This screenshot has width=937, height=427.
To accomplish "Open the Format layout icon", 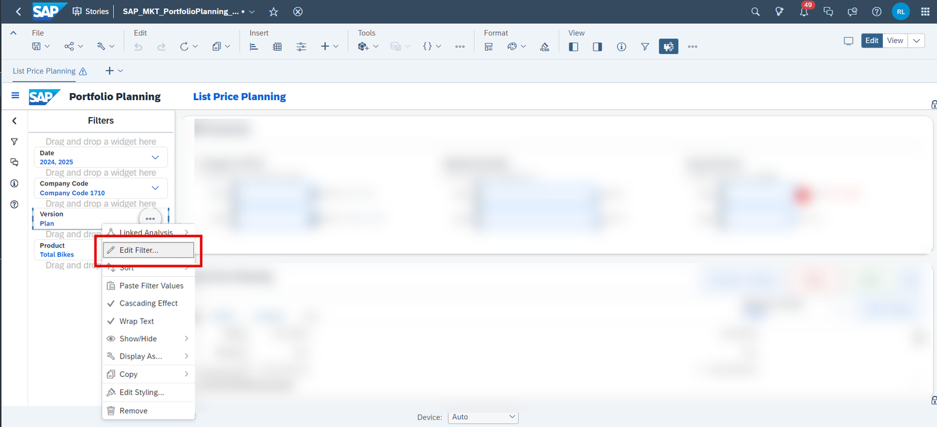I will coord(489,47).
